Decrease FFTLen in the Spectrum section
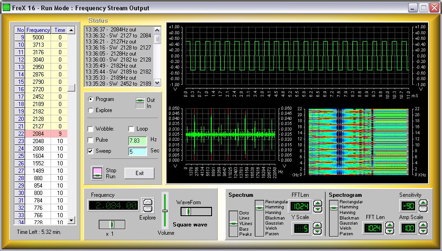Screen dimensions: 442x251 (318, 209)
